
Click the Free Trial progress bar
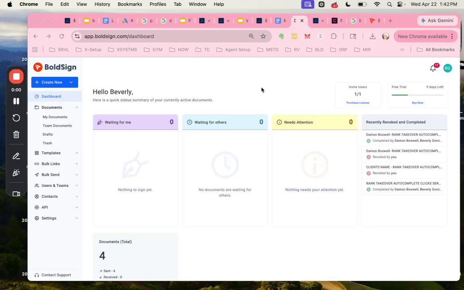coord(418,95)
